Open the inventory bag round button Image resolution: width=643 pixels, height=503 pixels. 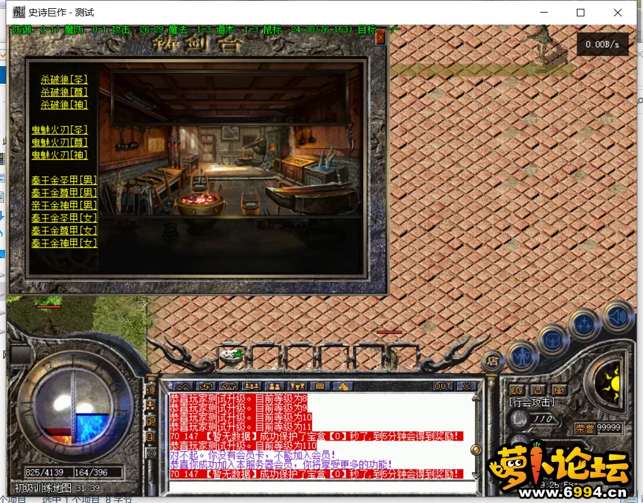point(552,341)
